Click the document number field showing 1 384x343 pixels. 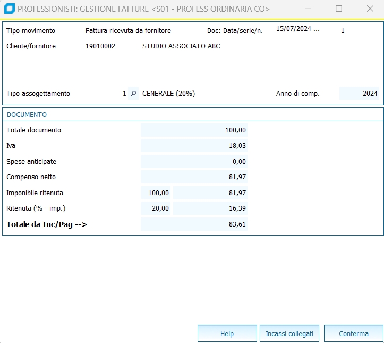coord(343,31)
